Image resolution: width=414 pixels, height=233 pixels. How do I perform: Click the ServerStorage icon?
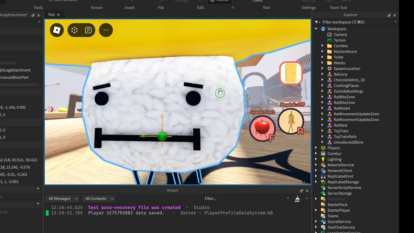pyautogui.click(x=323, y=193)
